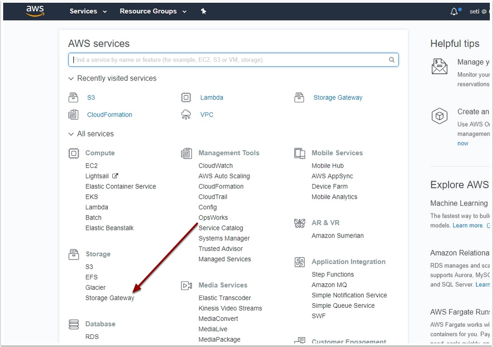The image size is (493, 347).
Task: Click the Mobile Services category icon
Action: [300, 153]
